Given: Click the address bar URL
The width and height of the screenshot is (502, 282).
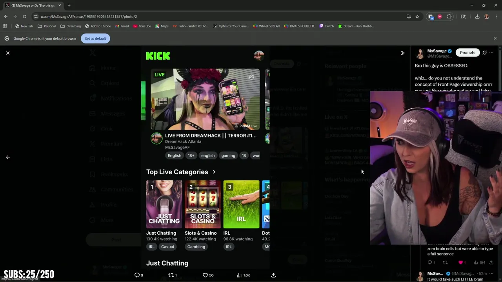Looking at the screenshot, I should click(x=89, y=16).
